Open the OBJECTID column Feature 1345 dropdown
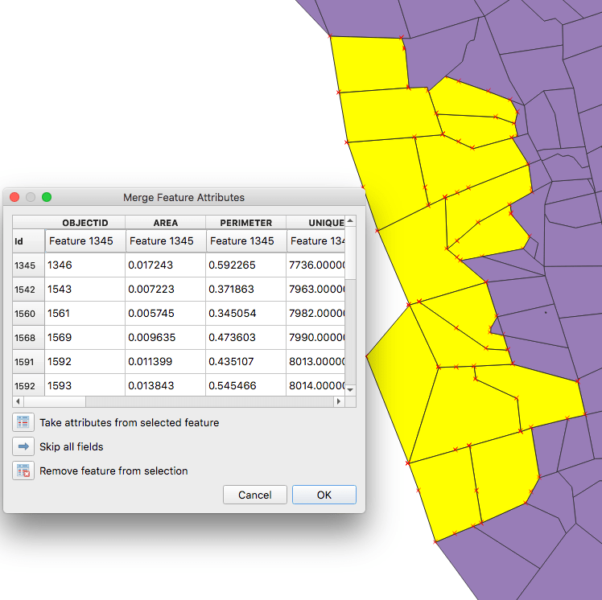602x600 pixels. (x=85, y=241)
